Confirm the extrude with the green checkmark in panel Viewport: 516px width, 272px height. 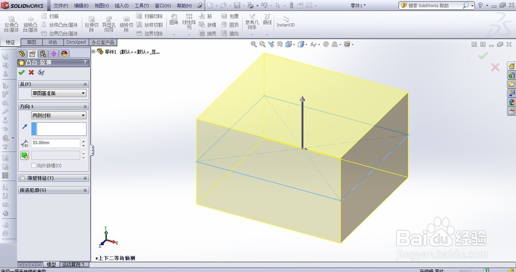coord(22,72)
